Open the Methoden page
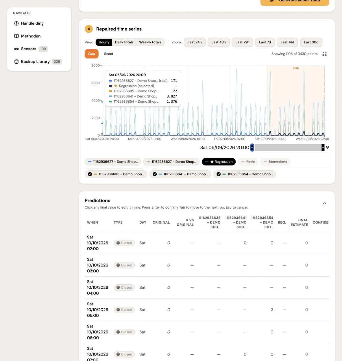The width and height of the screenshot is (342, 361). 31,36
